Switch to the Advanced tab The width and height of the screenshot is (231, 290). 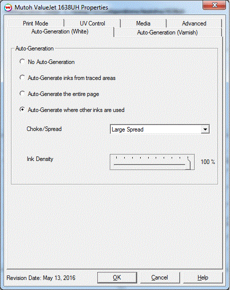(x=194, y=23)
